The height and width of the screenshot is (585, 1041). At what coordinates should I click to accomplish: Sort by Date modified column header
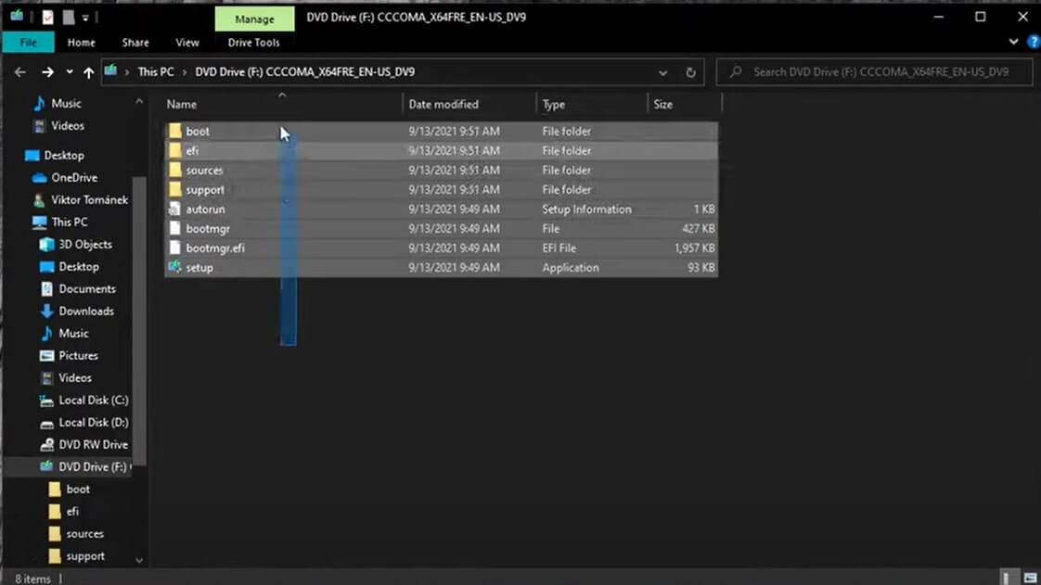coord(443,104)
